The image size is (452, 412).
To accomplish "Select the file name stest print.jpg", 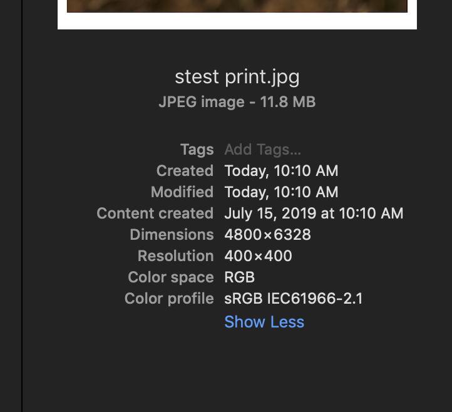I will [x=237, y=77].
